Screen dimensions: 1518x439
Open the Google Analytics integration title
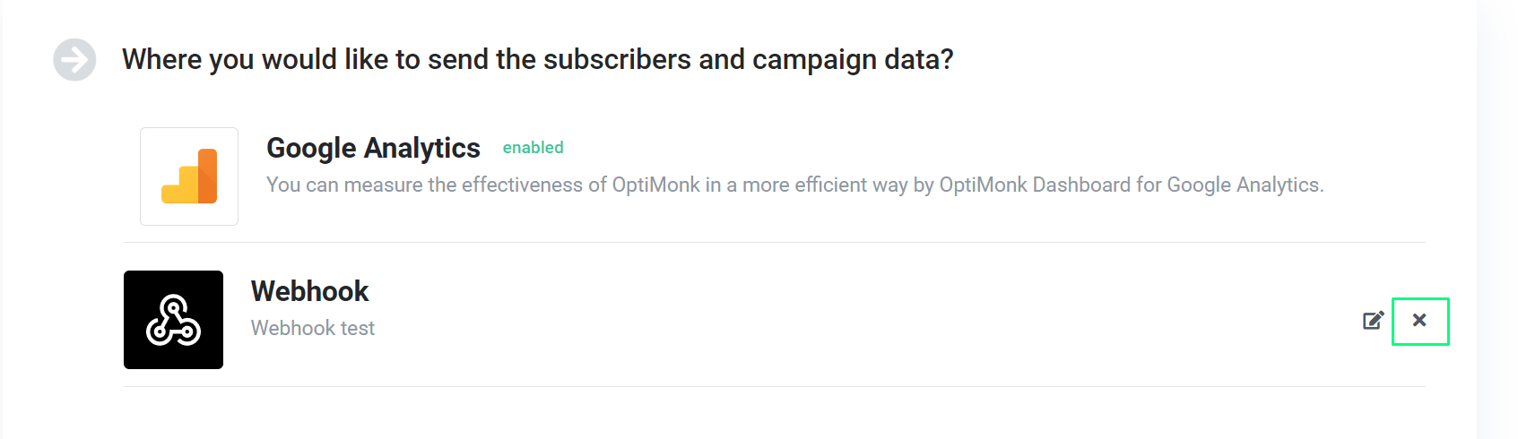tap(373, 148)
